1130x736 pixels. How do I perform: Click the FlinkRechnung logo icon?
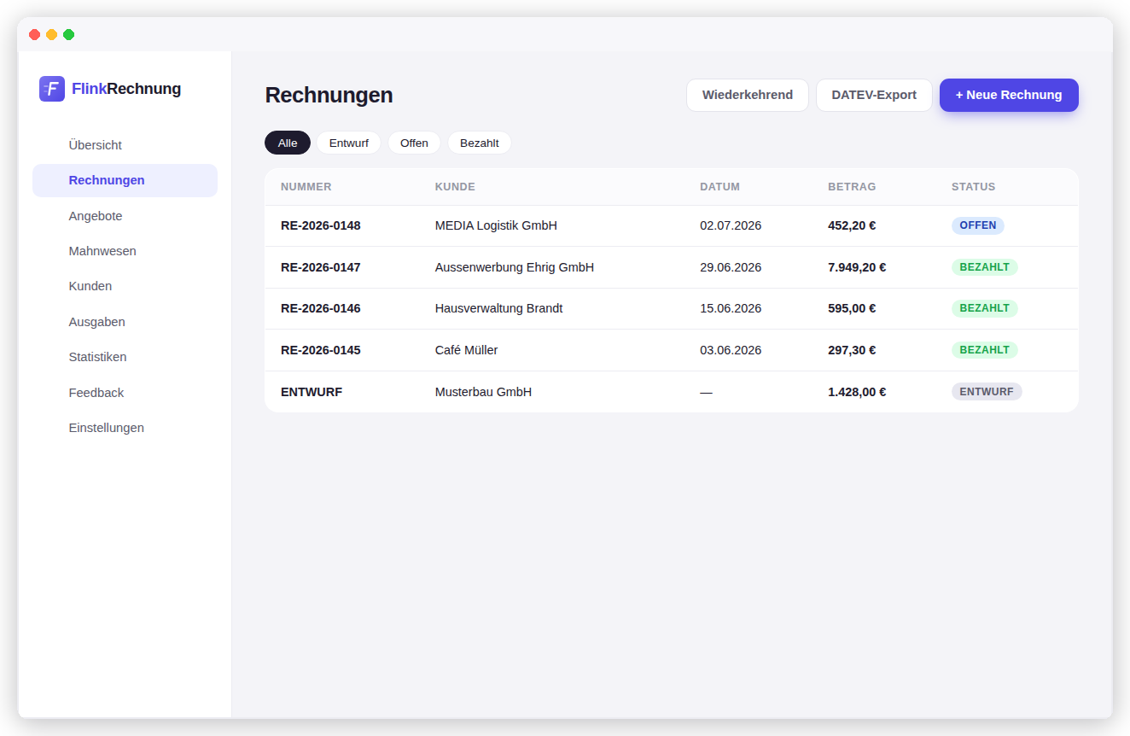tap(52, 89)
